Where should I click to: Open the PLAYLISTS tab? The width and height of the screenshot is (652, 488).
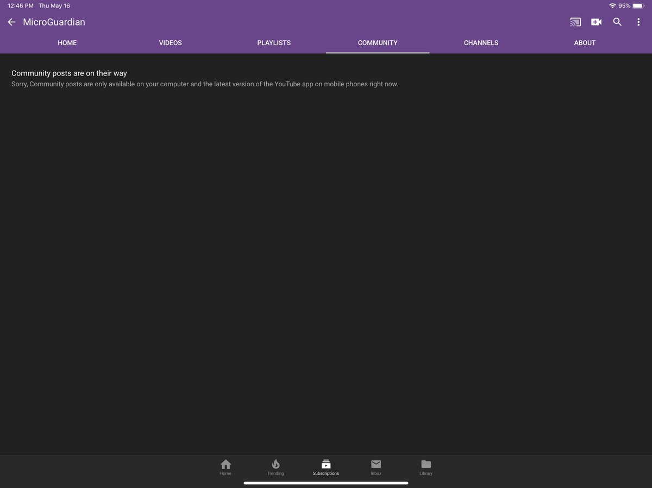tap(274, 43)
